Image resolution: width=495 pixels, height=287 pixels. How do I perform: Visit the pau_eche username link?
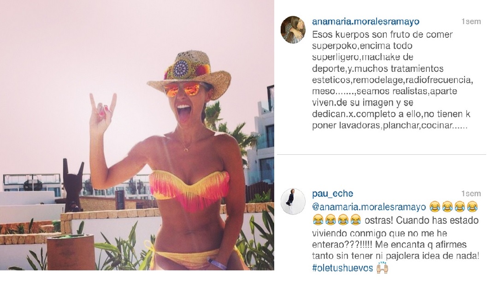(x=332, y=193)
